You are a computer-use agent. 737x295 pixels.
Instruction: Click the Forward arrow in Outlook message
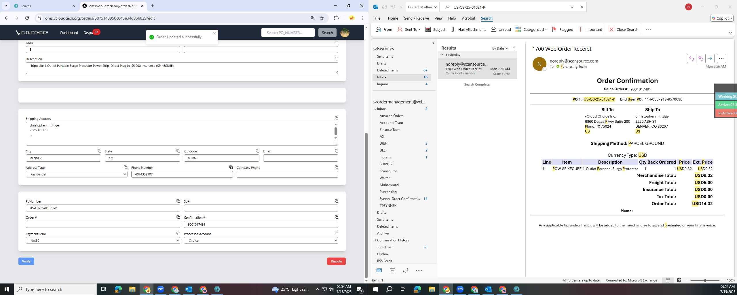tap(710, 58)
